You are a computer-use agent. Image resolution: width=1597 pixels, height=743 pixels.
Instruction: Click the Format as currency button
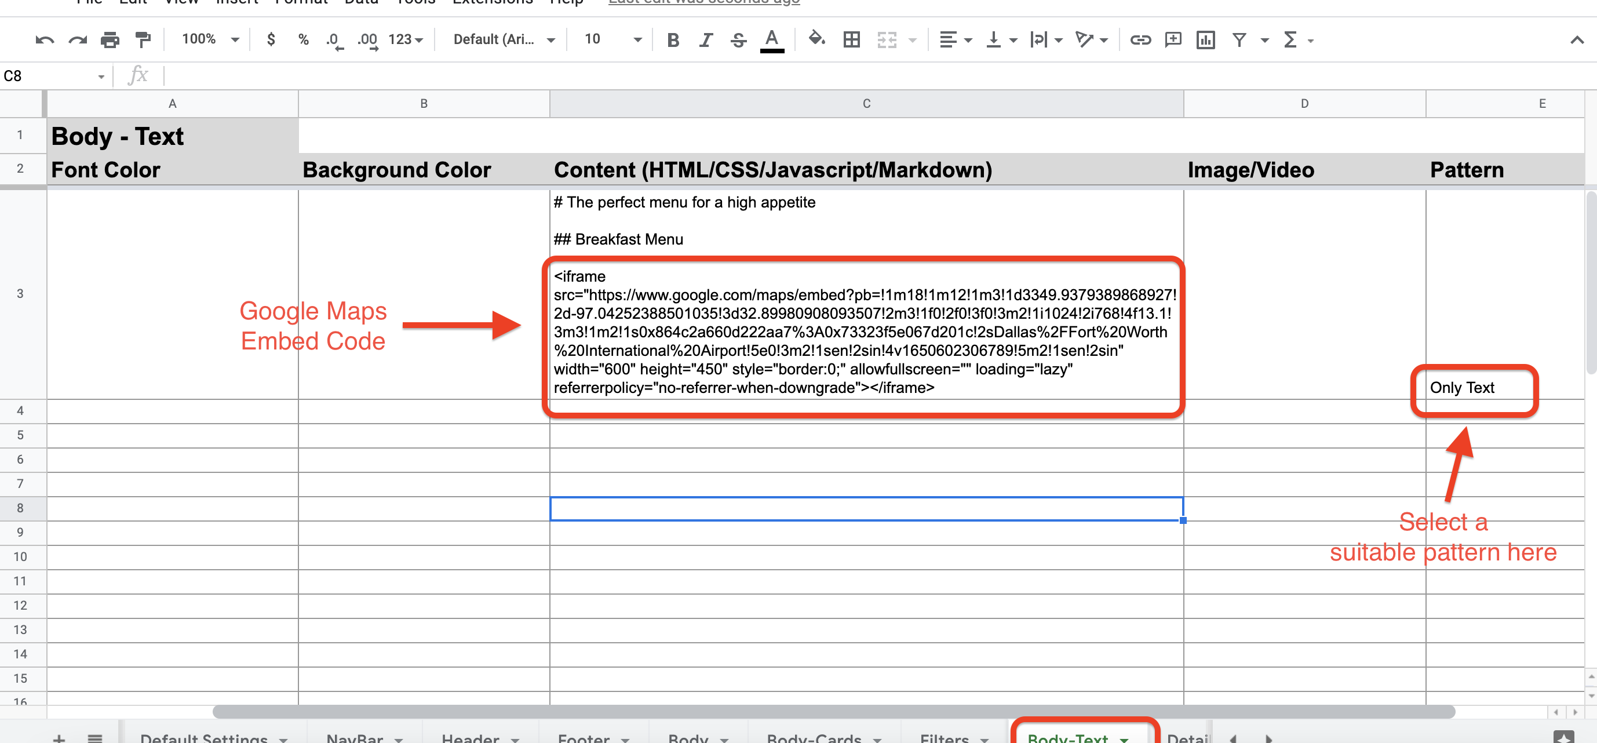tap(270, 39)
